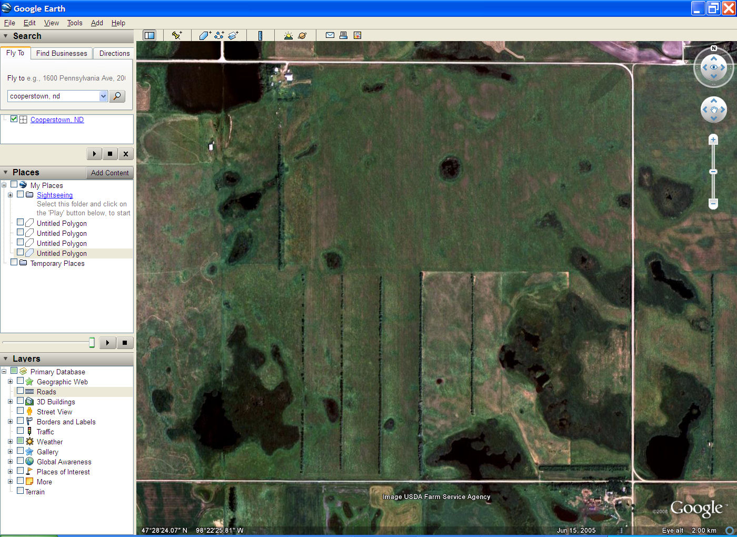Click the streaming status indicator icon
This screenshot has height=537, width=737.
730,531
